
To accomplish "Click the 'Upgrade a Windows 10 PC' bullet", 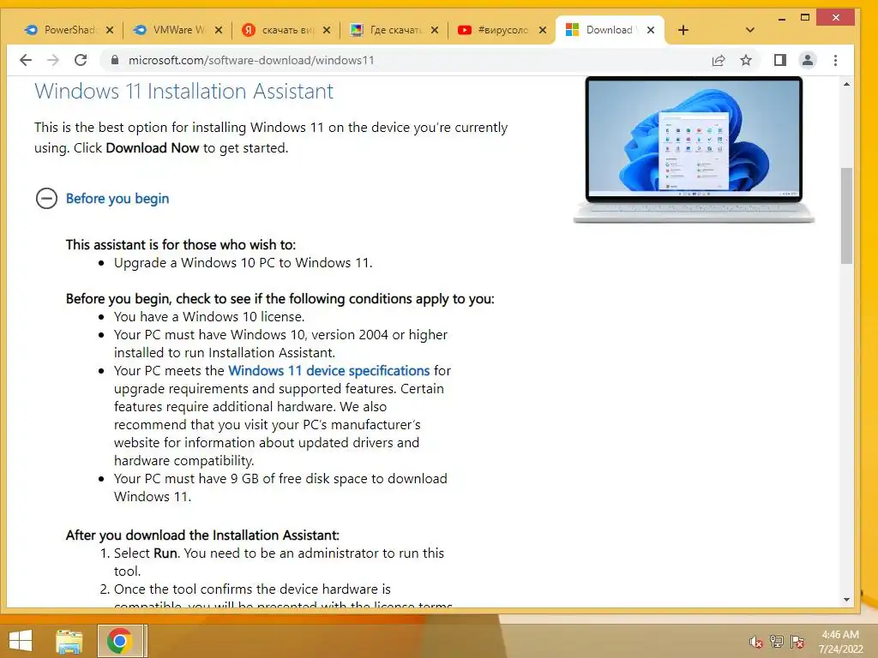I will point(243,263).
